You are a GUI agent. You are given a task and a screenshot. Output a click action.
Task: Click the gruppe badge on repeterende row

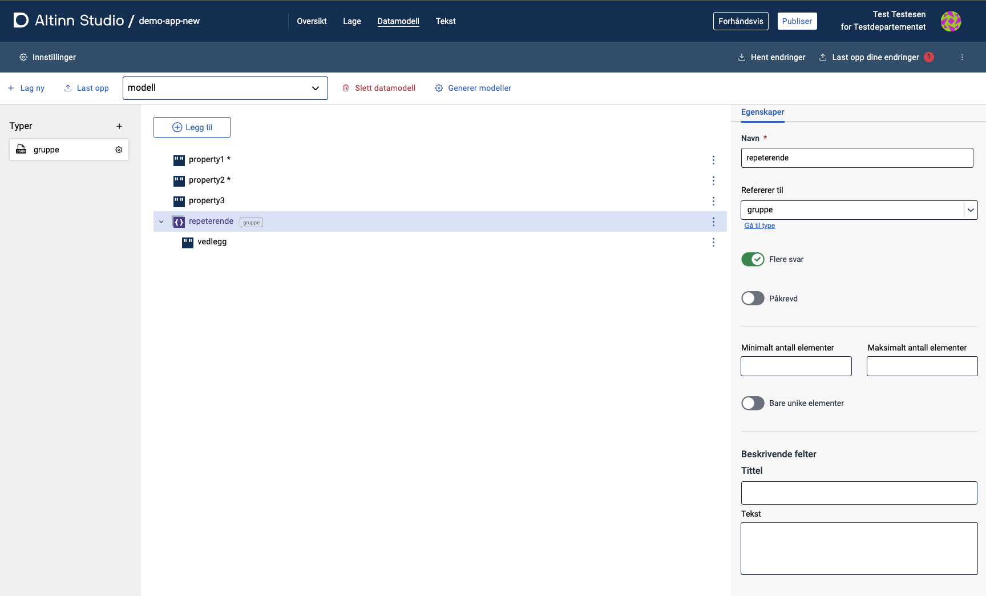tap(251, 223)
